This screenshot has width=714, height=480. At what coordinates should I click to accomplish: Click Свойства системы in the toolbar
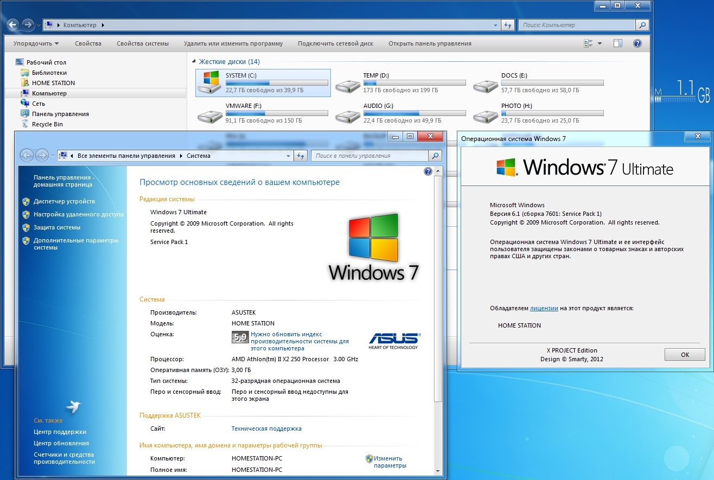(x=143, y=43)
